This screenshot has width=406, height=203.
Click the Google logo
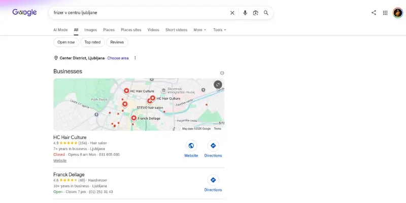coord(24,12)
